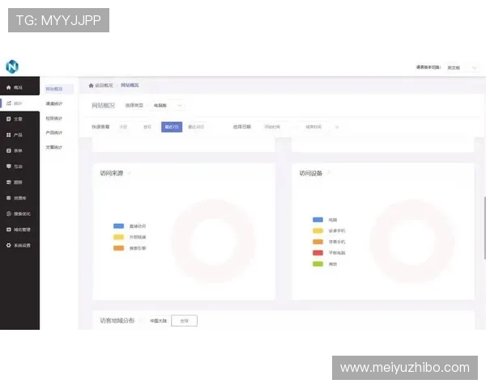
Task: Click the 结束时间 end date field
Action: pyautogui.click(x=313, y=127)
